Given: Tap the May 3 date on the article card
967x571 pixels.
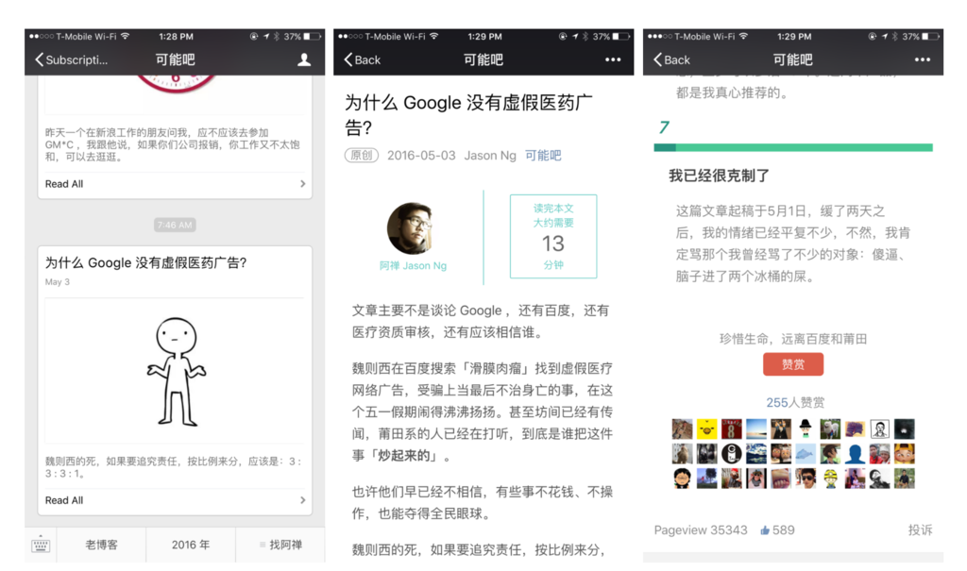Looking at the screenshot, I should [58, 282].
